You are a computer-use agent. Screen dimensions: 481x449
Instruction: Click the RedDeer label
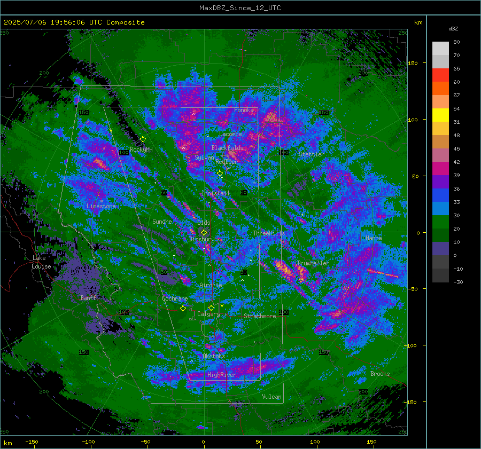[x=226, y=162]
